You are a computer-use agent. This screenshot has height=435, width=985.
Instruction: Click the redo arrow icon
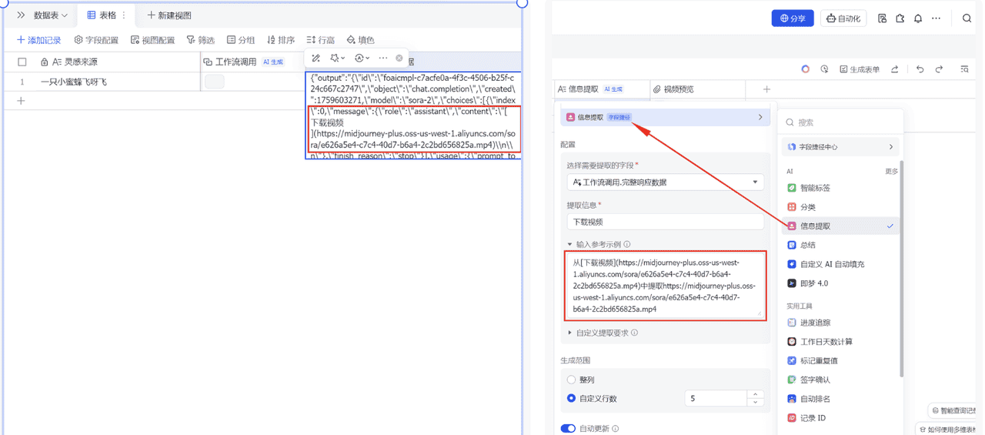click(x=939, y=69)
